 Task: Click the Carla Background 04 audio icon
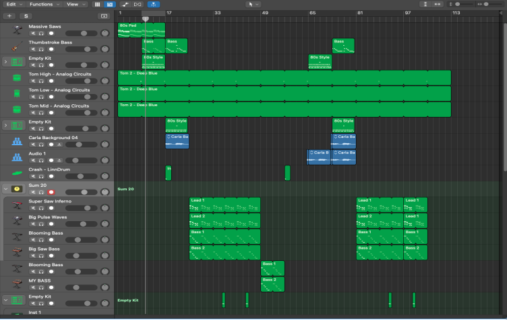(x=17, y=141)
